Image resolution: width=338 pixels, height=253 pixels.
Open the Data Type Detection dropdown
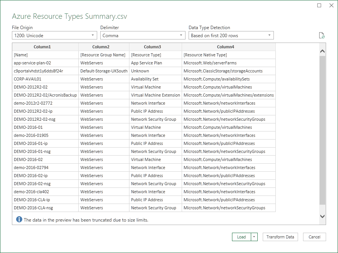[x=231, y=36]
